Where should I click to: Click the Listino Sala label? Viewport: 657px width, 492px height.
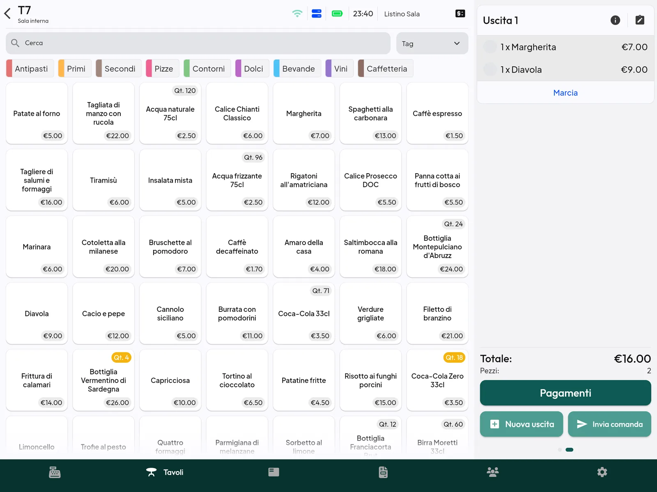pyautogui.click(x=402, y=14)
